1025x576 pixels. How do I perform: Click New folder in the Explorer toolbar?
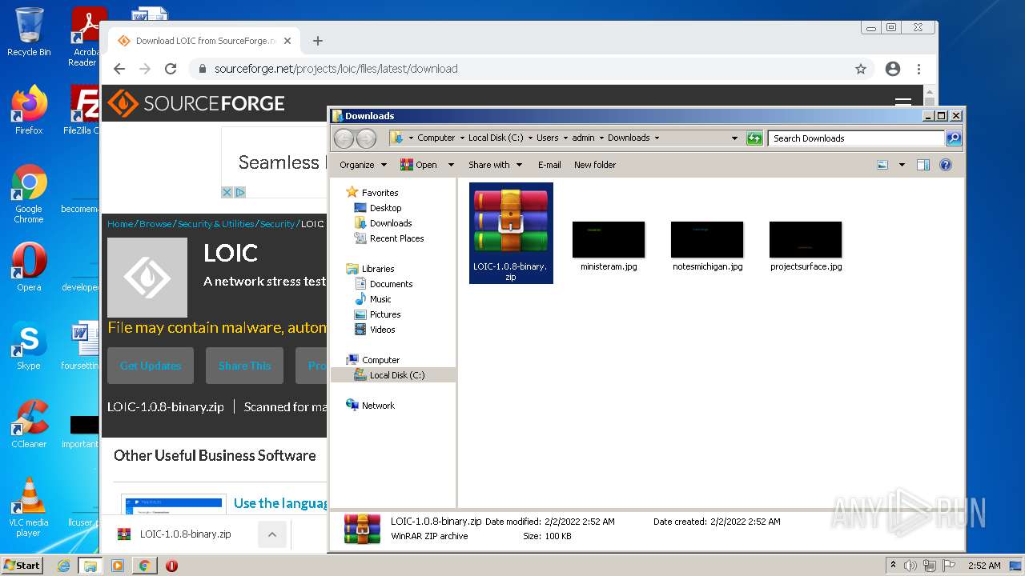click(595, 165)
